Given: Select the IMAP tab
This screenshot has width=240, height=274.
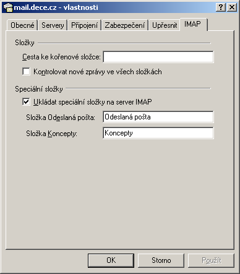Looking at the screenshot, I should pyautogui.click(x=193, y=24).
